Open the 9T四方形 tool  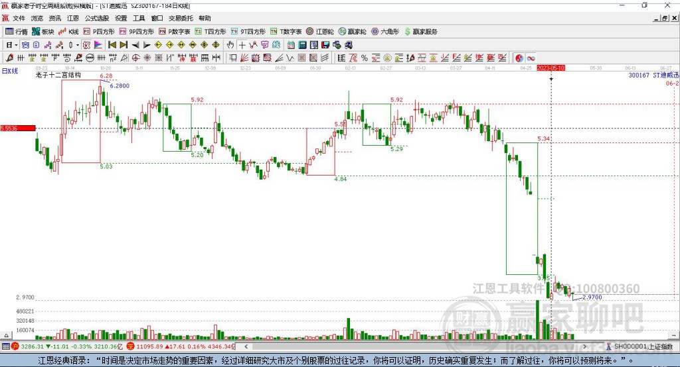coord(248,32)
